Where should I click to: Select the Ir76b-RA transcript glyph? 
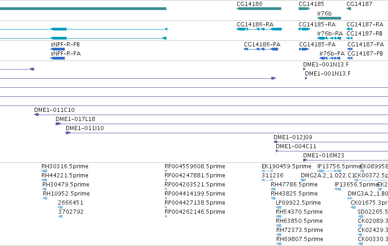tap(329, 38)
